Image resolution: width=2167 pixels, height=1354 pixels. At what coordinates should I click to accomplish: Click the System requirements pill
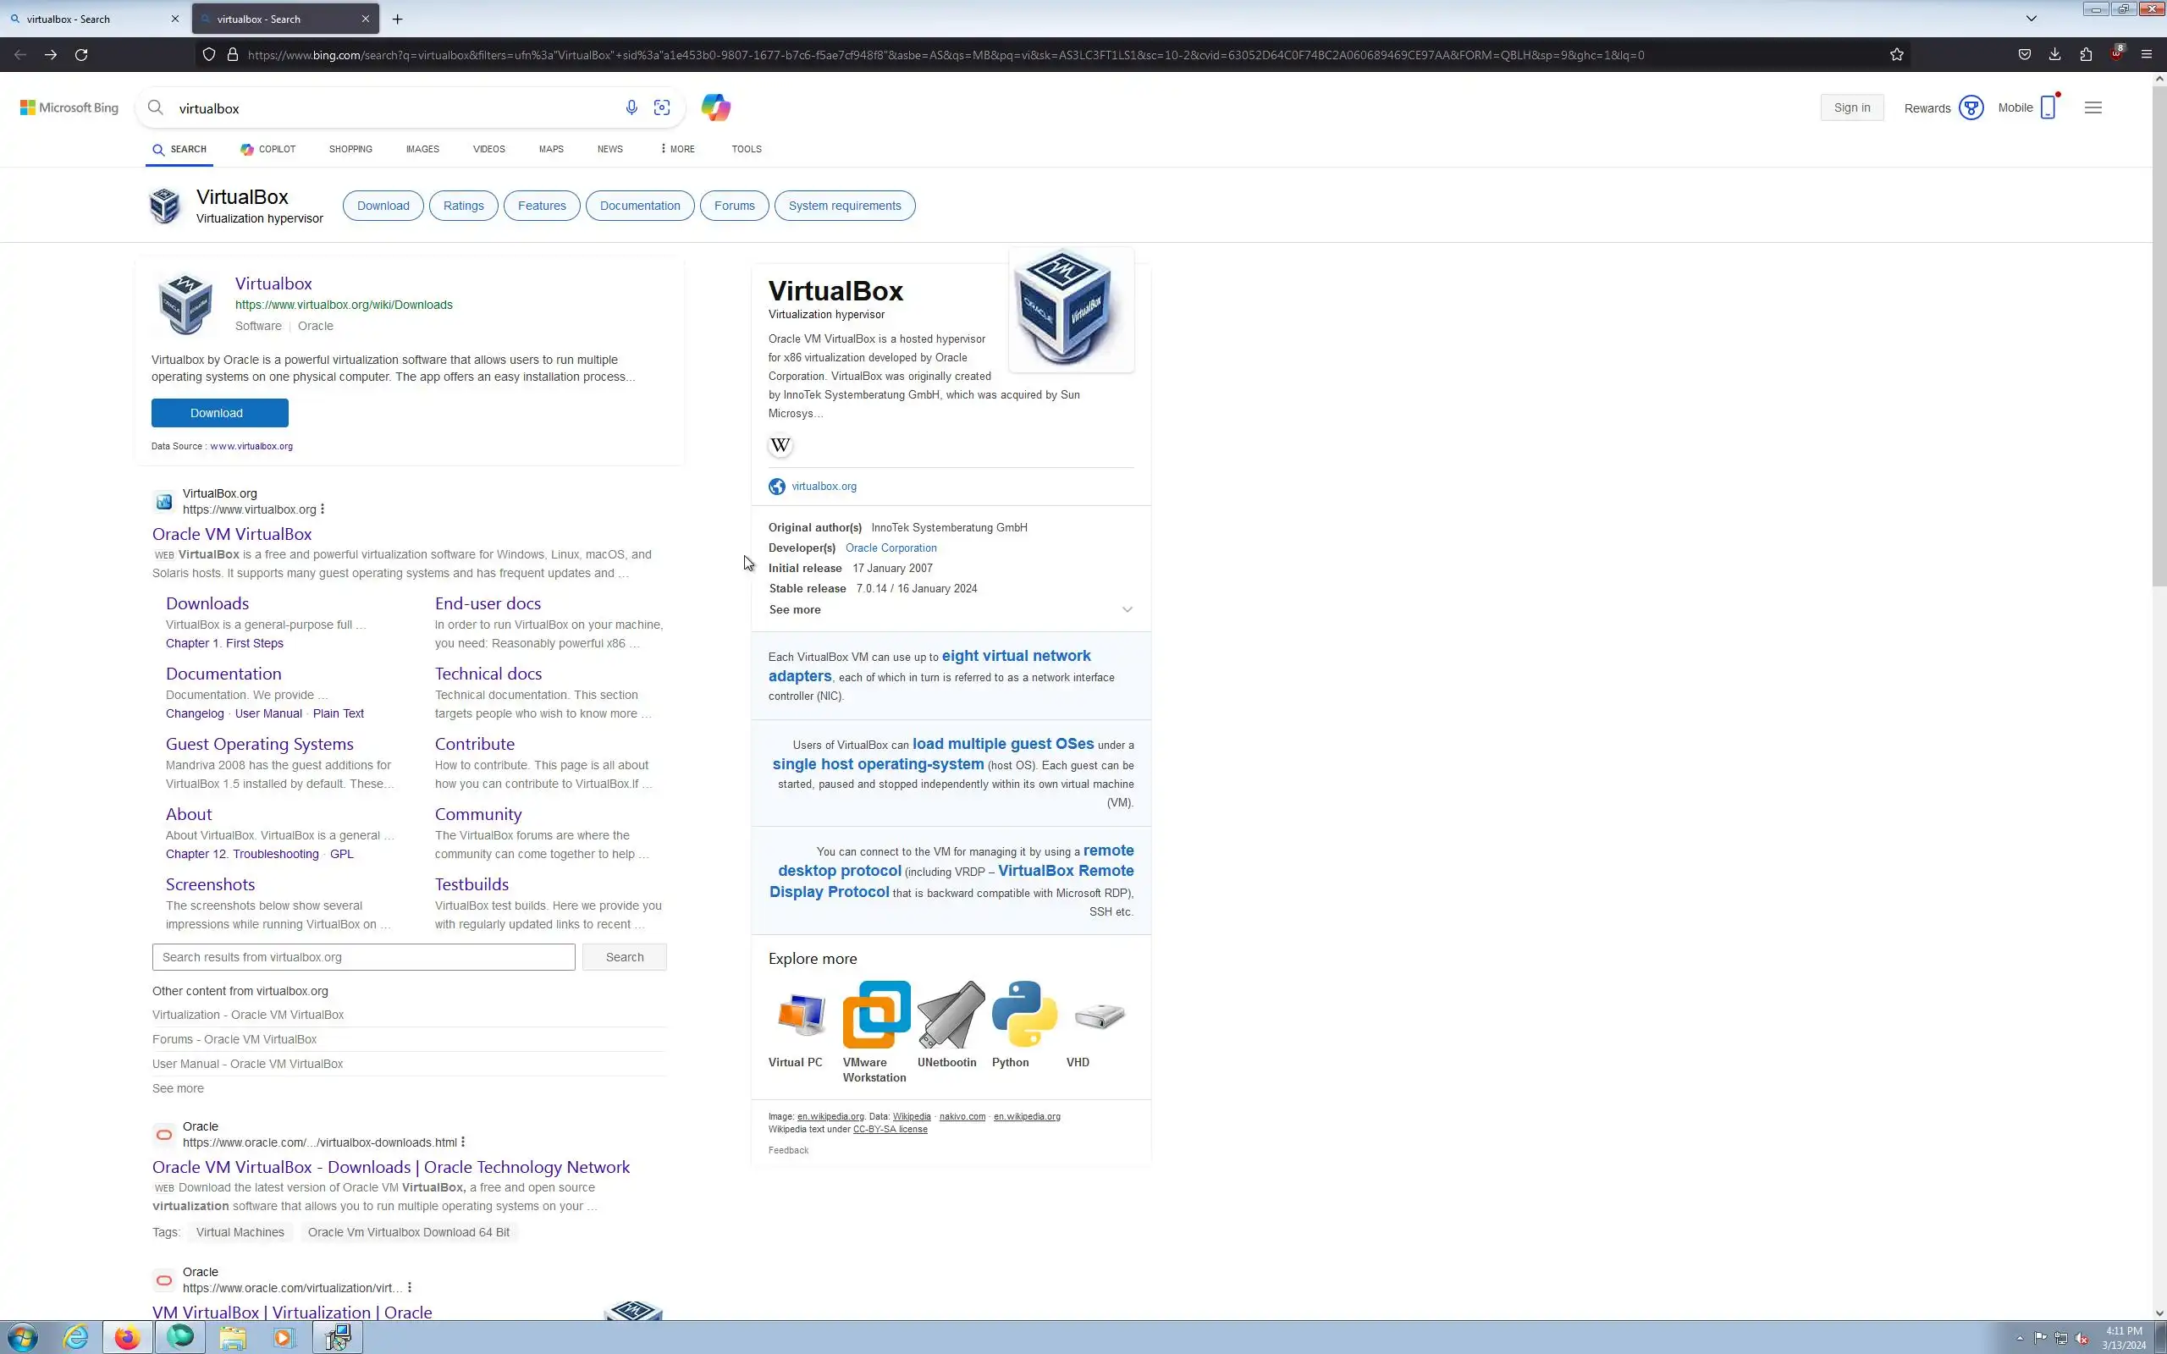[x=843, y=206]
